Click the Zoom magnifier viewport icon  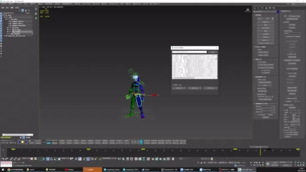click(295, 163)
